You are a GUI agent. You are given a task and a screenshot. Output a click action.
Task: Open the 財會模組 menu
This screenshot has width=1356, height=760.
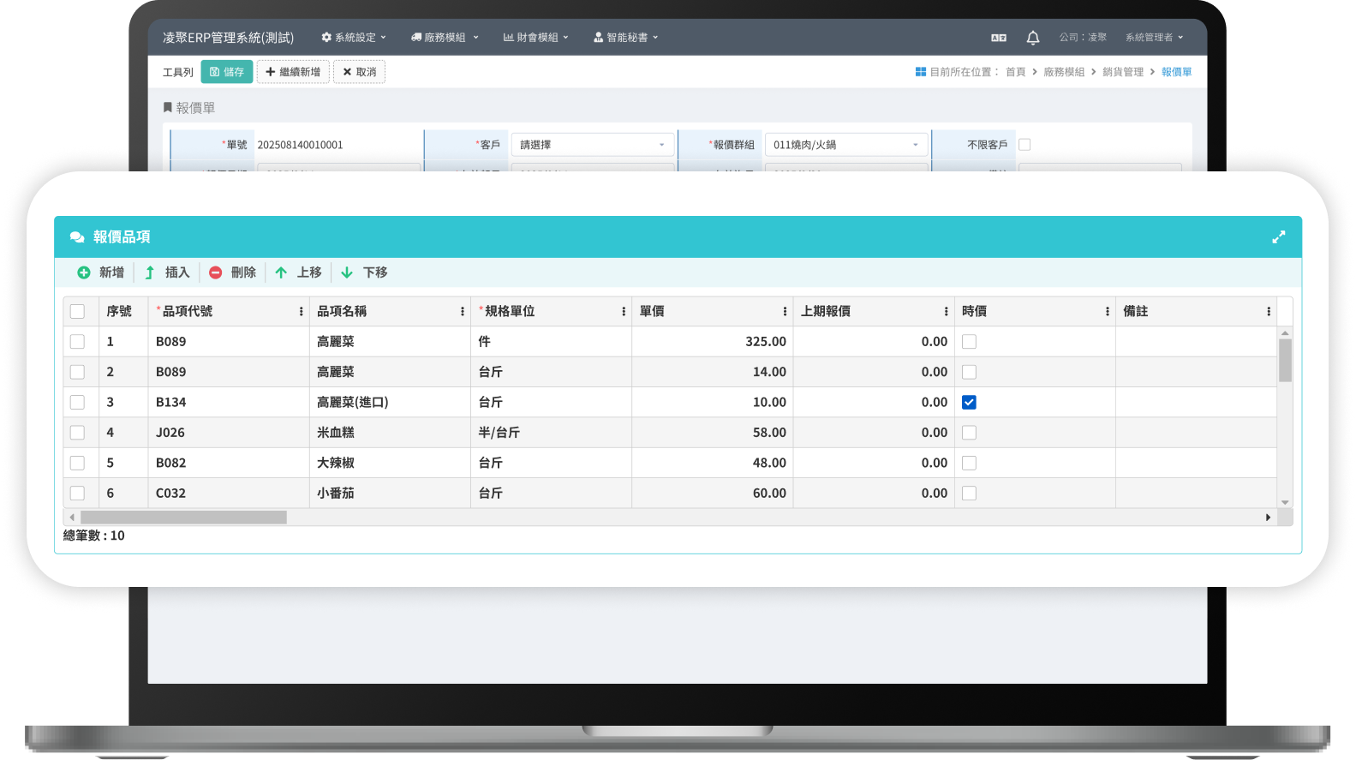click(x=535, y=38)
